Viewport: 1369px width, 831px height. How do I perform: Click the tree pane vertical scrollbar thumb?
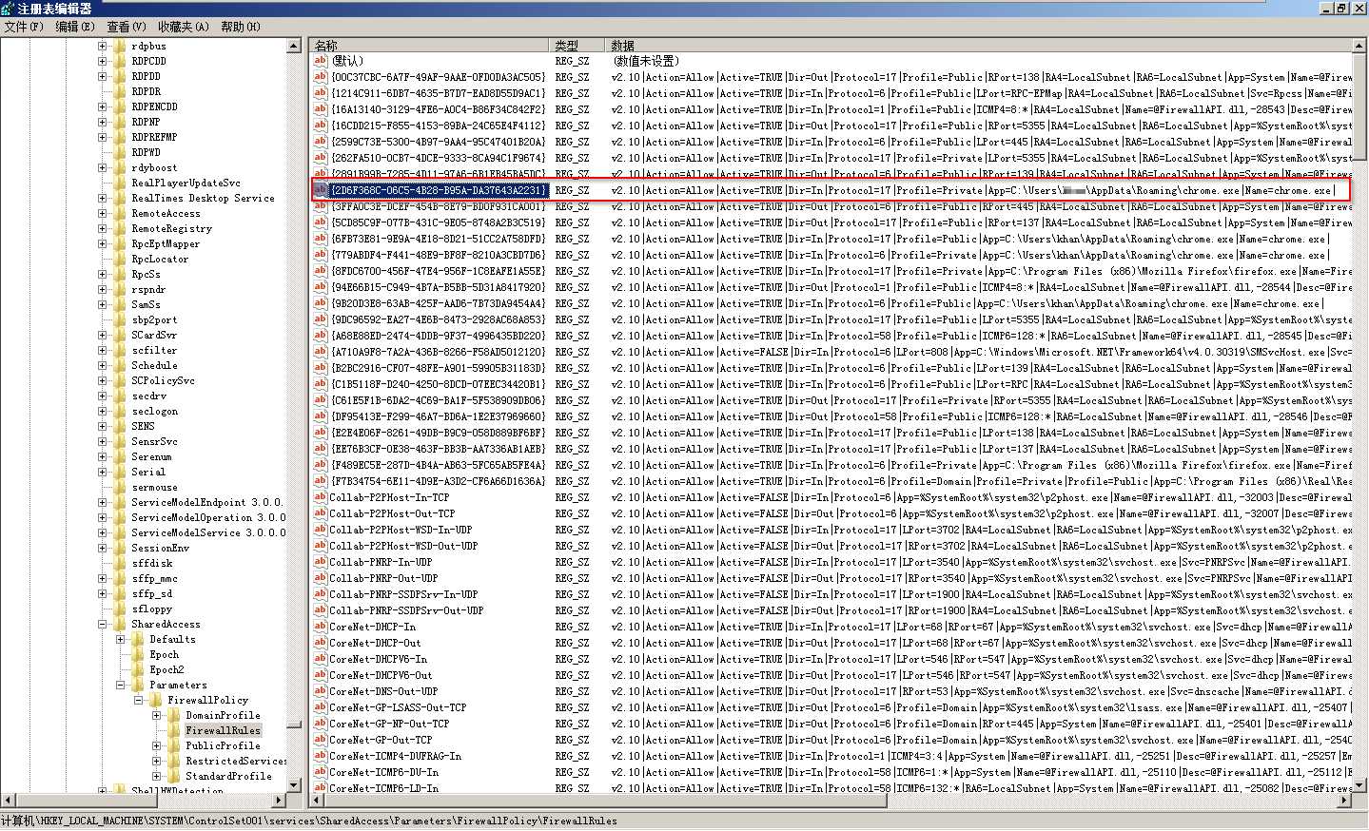pos(294,723)
